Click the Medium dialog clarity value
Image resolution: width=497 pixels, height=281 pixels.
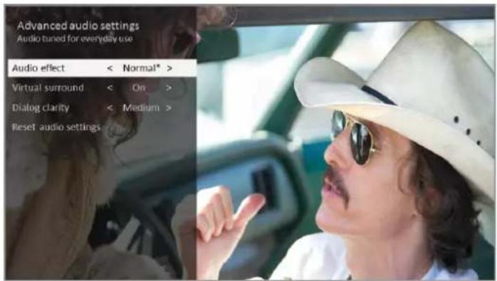(141, 107)
